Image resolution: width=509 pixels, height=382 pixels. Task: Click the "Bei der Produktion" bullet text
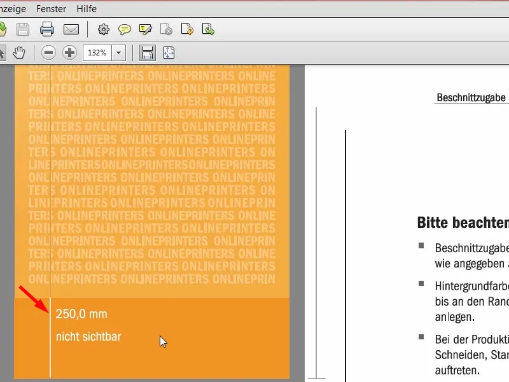tap(472, 339)
